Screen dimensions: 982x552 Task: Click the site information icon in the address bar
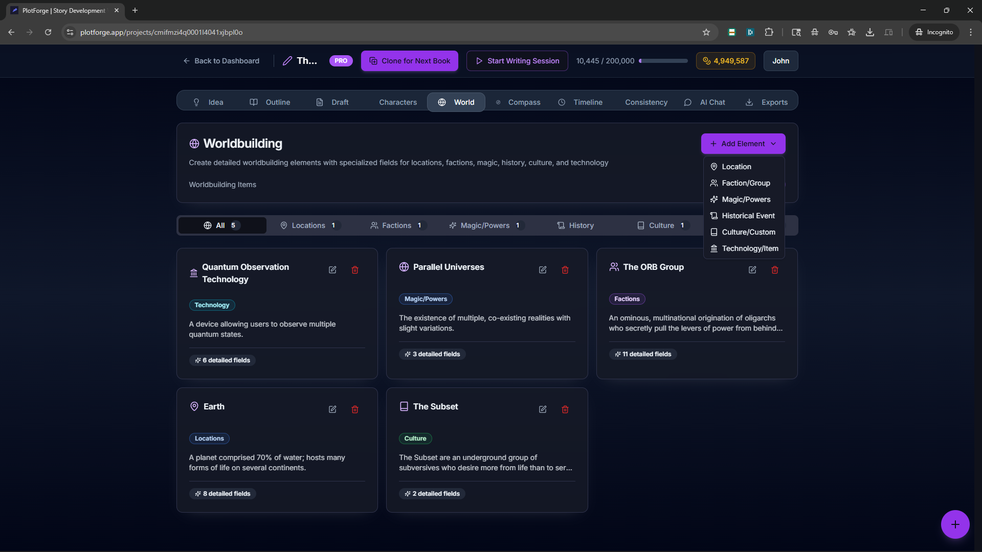pyautogui.click(x=70, y=32)
